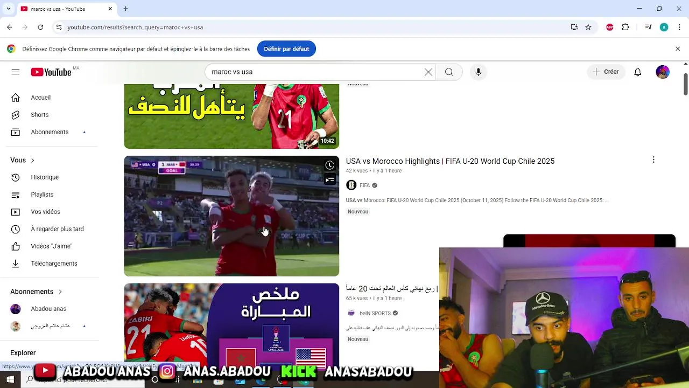
Task: Click the page vertical scrollbar
Action: pos(685,84)
